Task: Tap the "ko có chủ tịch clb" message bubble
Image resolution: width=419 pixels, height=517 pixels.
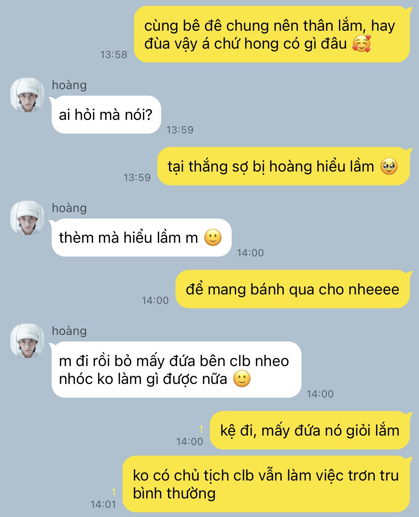Action: [x=266, y=484]
